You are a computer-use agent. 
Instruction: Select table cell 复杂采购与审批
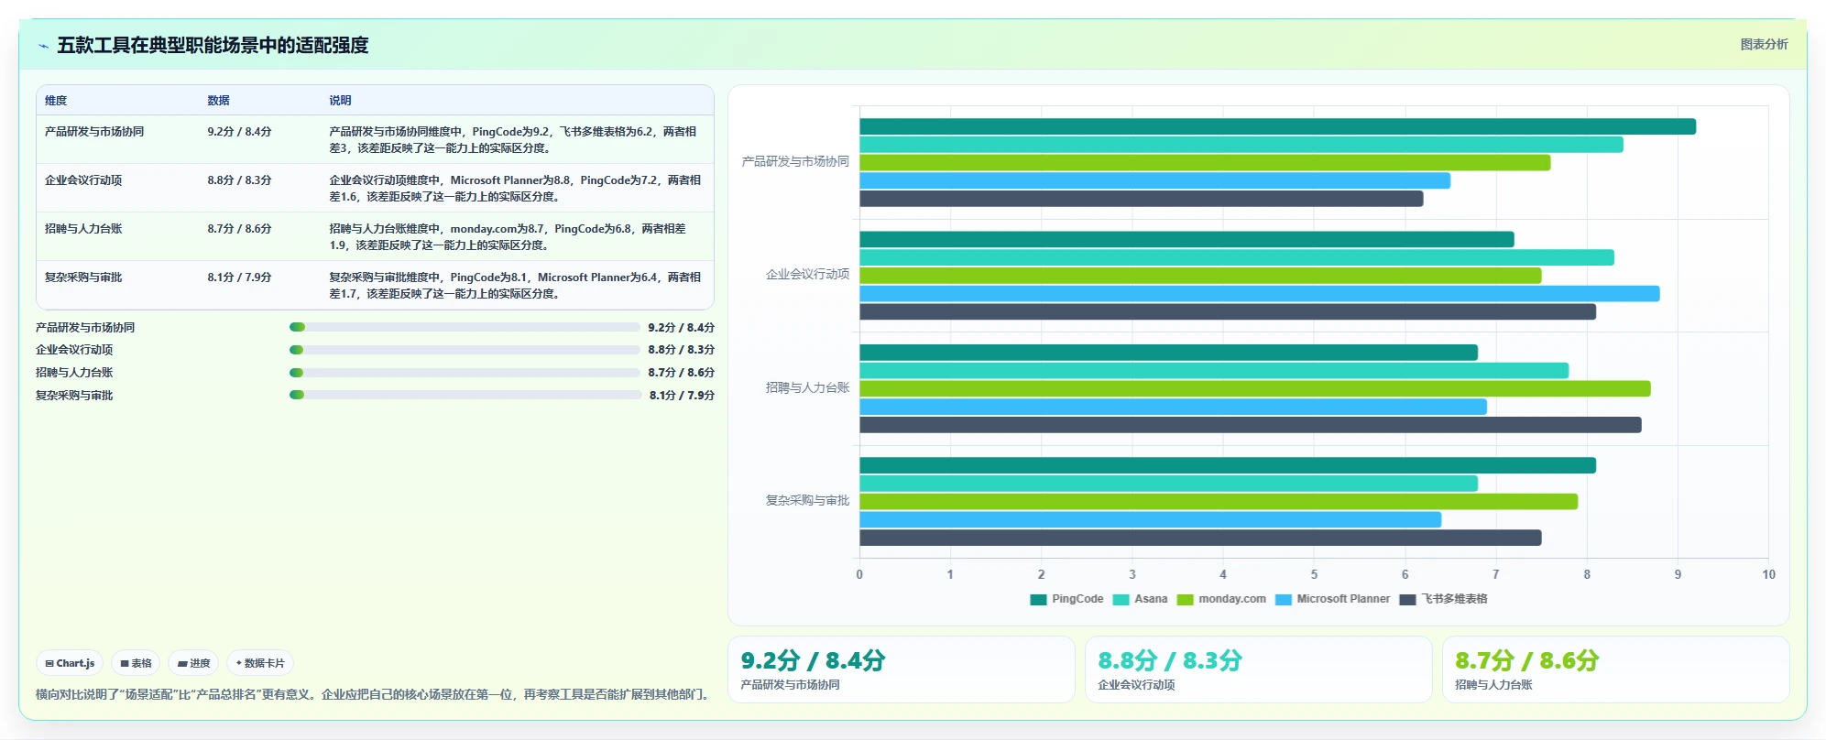[83, 277]
